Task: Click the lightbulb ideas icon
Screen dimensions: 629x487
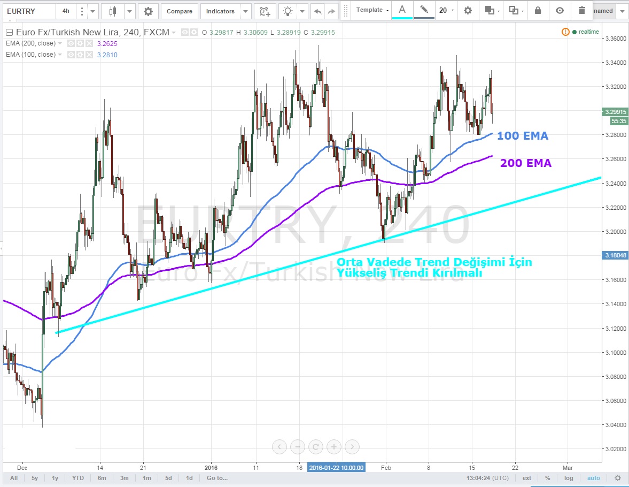Action: [x=289, y=11]
